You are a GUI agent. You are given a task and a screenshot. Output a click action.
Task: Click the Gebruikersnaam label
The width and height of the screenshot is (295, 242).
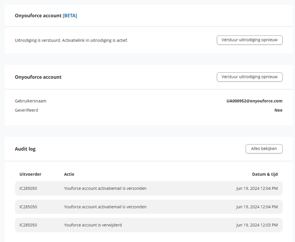[x=31, y=101]
